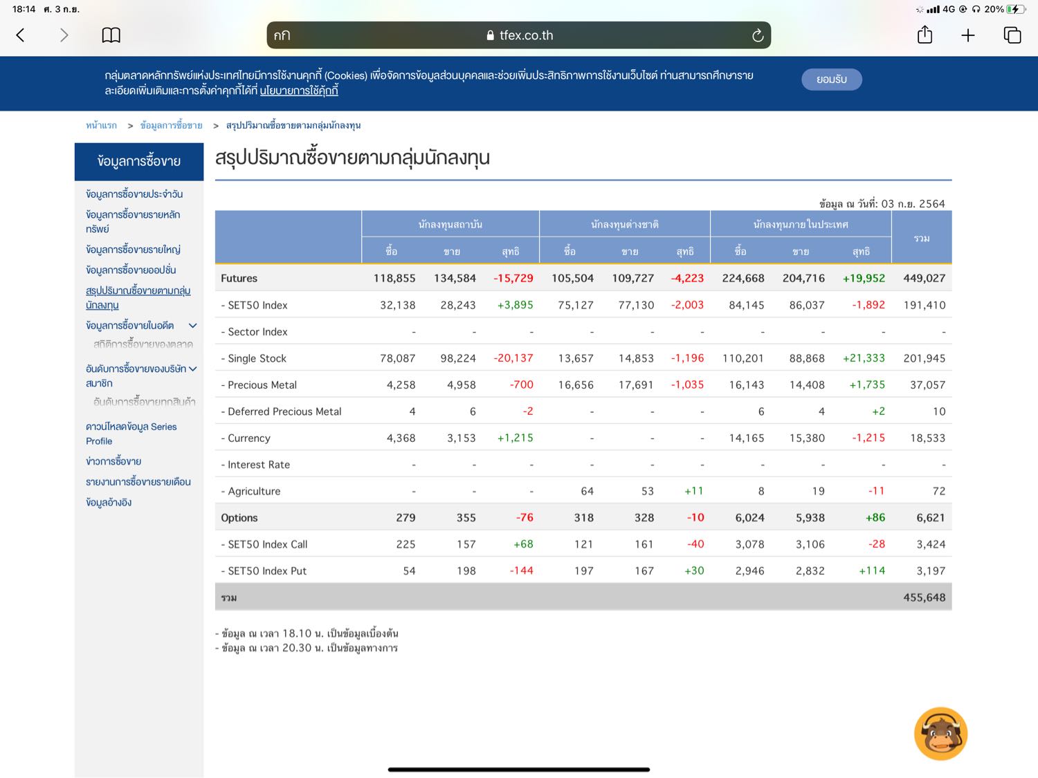Click the SET50 Index Put row label

pyautogui.click(x=264, y=571)
